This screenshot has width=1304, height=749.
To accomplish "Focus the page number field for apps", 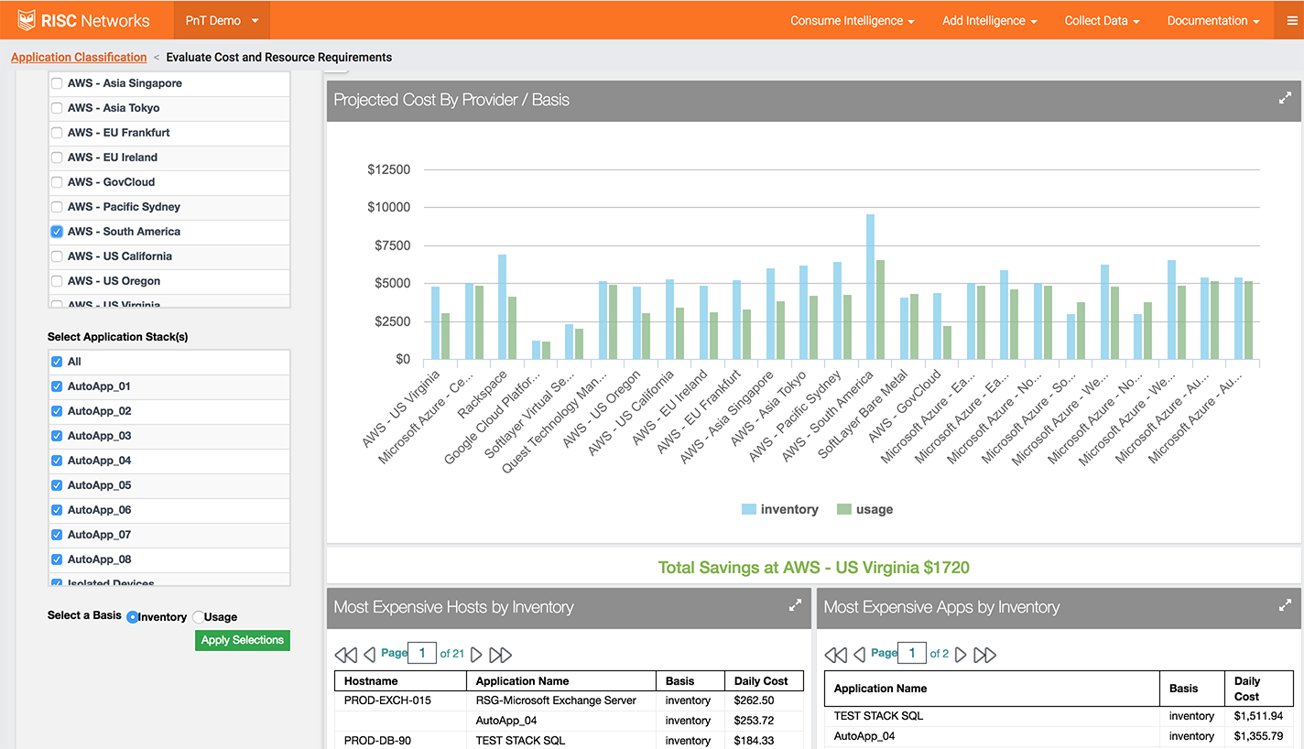I will click(912, 653).
